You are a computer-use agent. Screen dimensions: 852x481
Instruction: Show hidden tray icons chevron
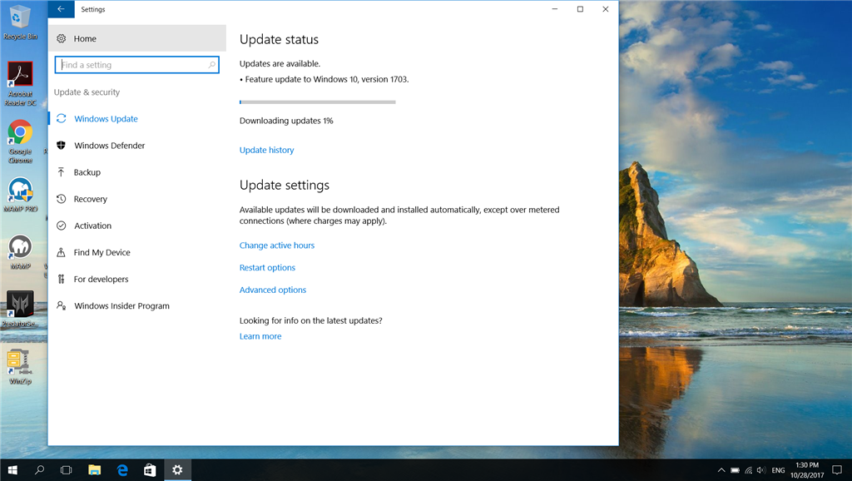721,470
